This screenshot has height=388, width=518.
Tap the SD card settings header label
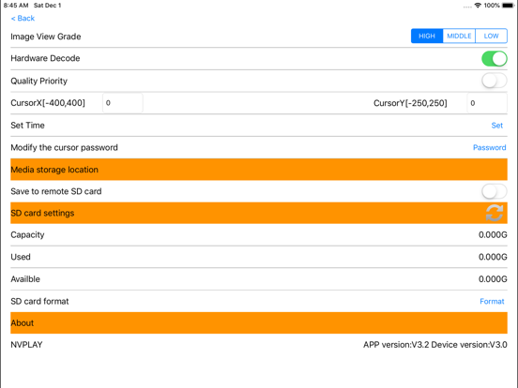point(42,213)
